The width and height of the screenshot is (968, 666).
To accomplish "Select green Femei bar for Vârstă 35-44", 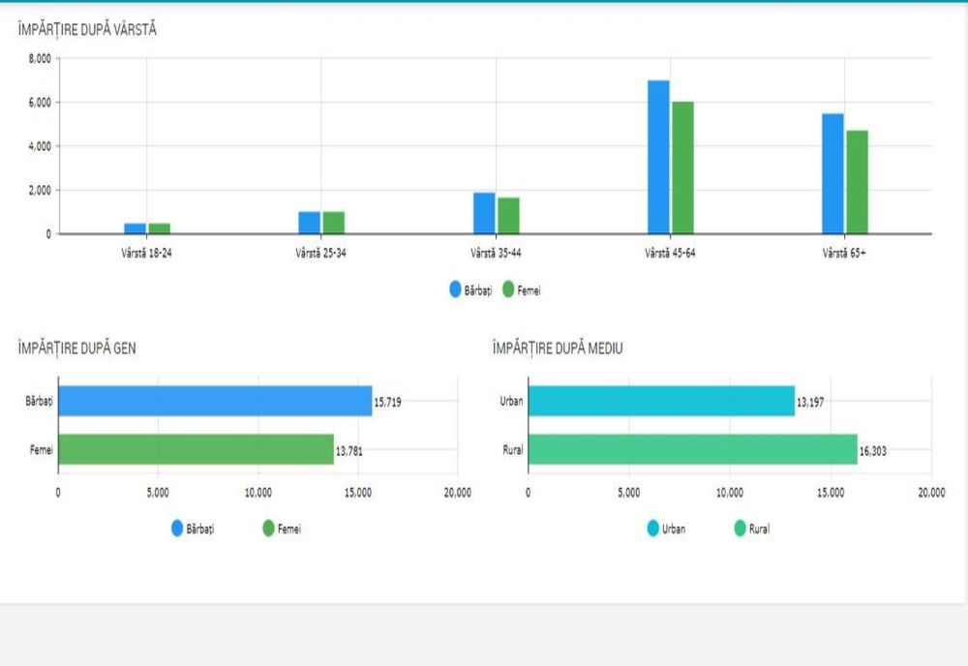I will point(508,216).
